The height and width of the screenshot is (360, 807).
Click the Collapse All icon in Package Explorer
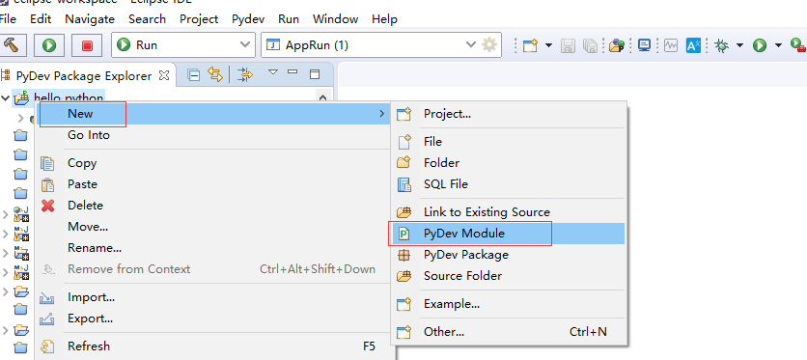point(193,75)
